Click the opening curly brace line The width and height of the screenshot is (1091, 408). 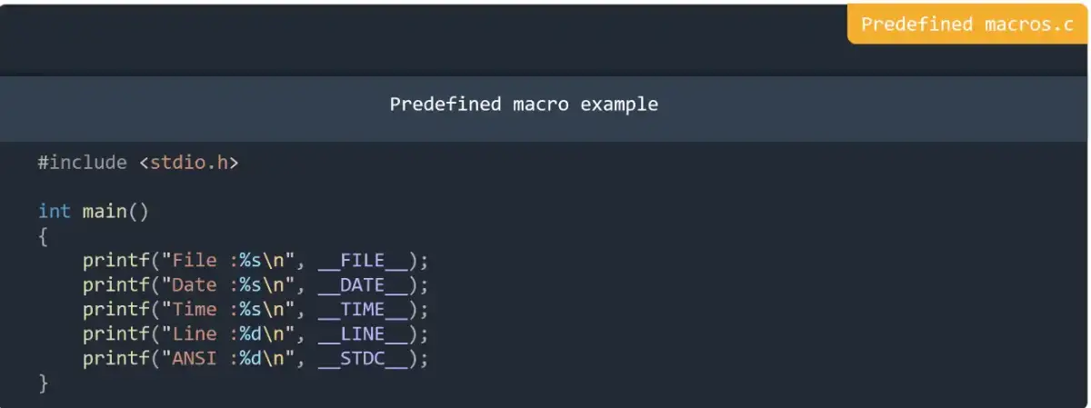(43, 236)
